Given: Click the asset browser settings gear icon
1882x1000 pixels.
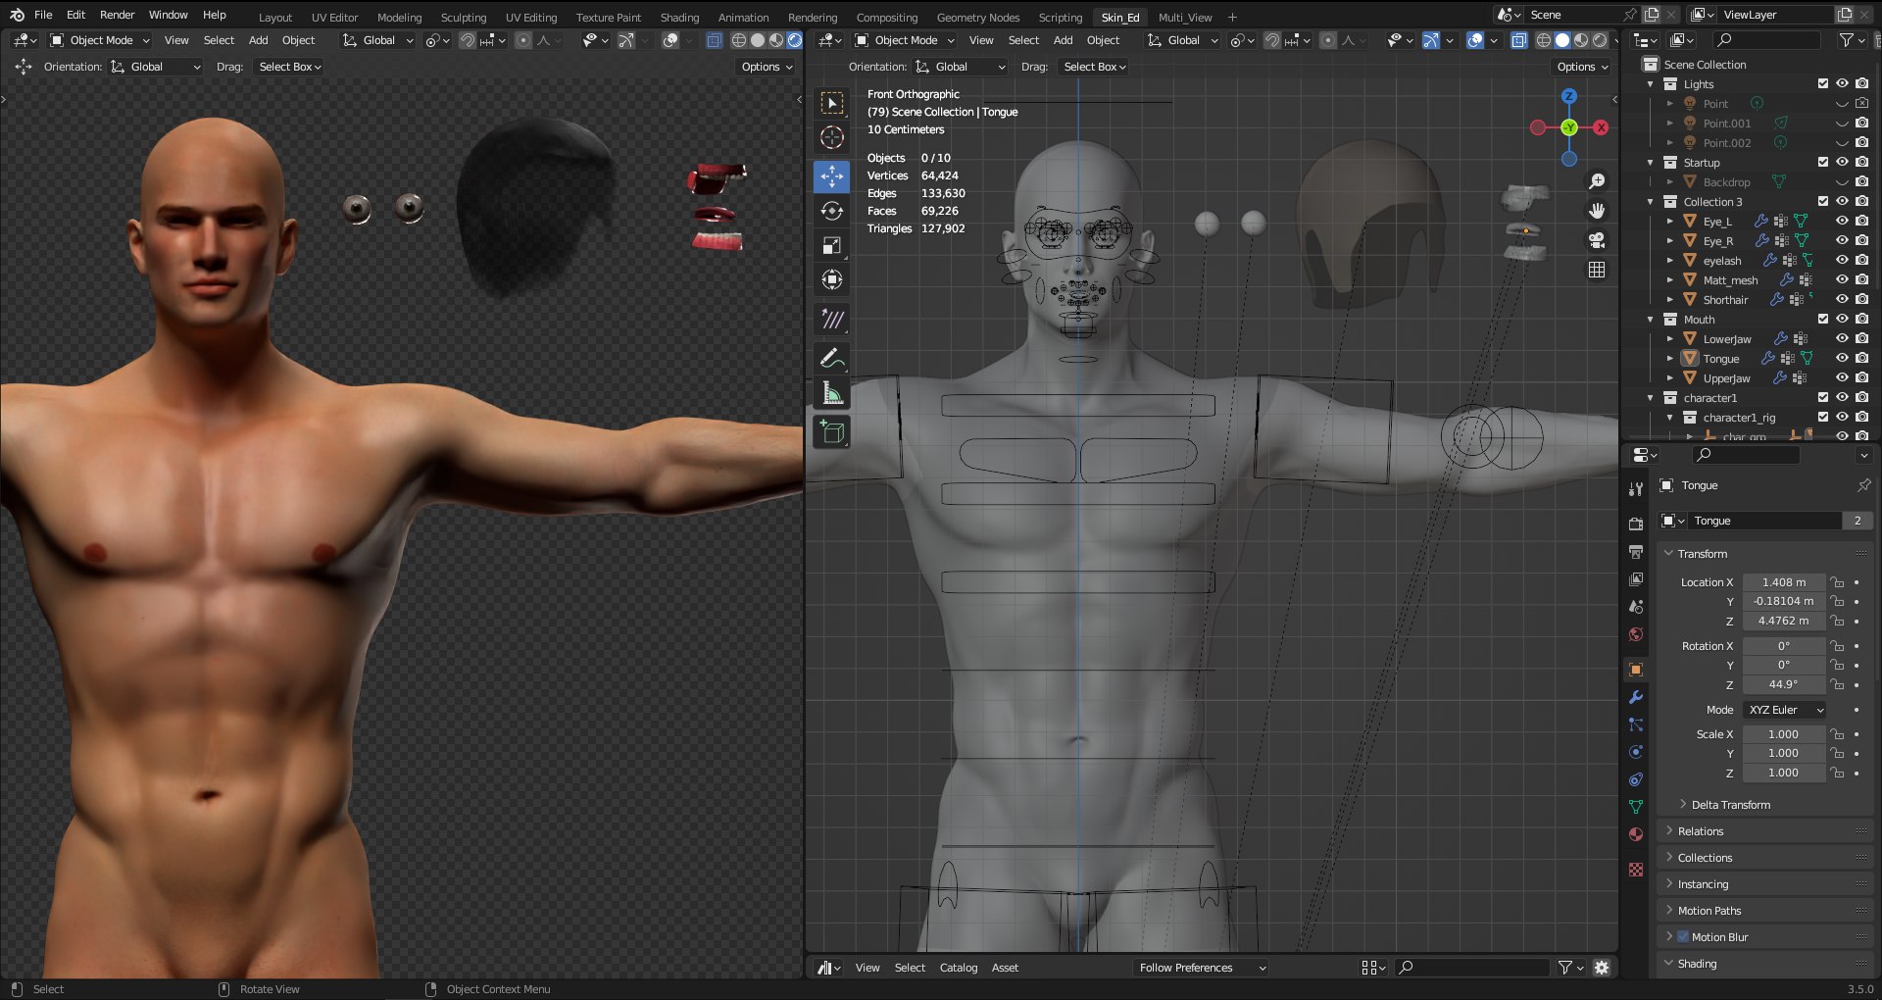Looking at the screenshot, I should tap(1602, 968).
